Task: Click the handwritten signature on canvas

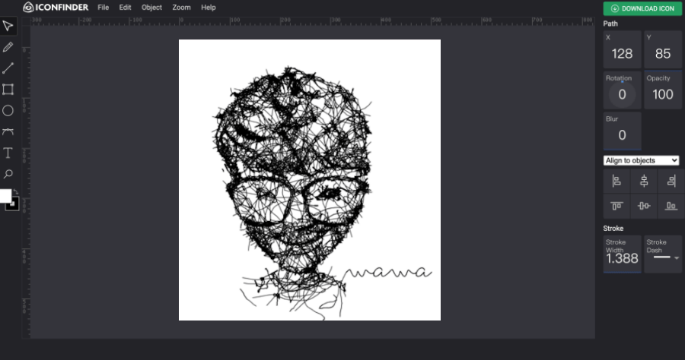Action: tap(387, 273)
